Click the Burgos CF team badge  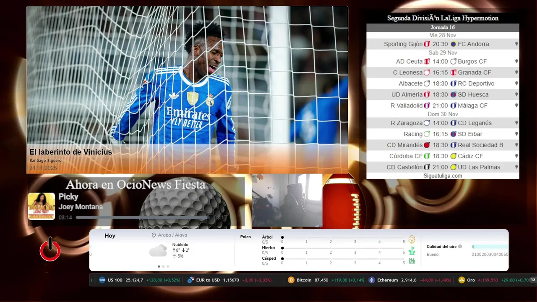pos(453,61)
